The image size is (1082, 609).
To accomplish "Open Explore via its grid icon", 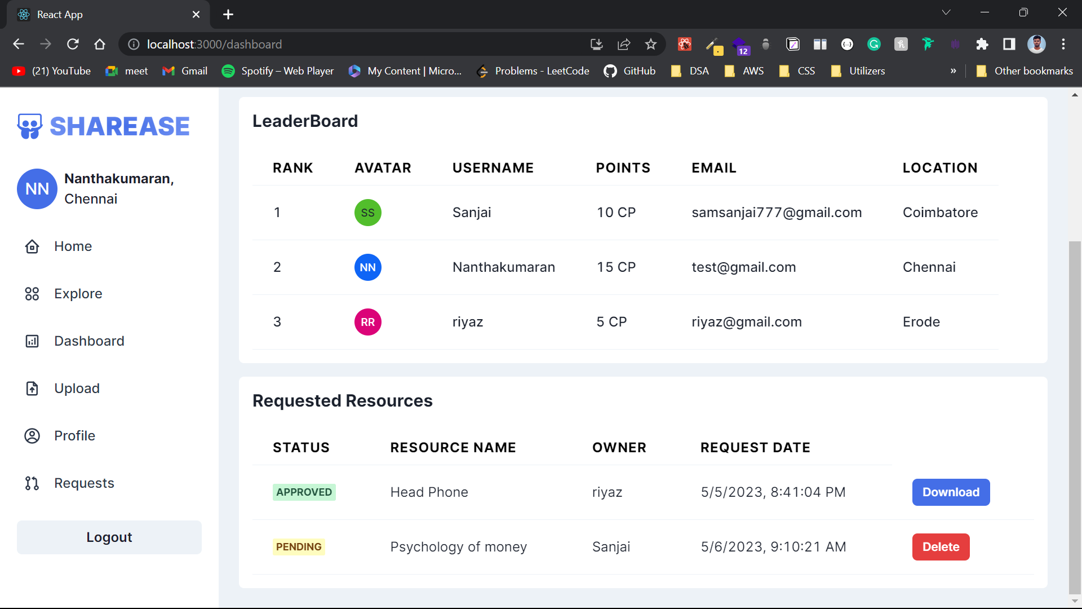I will pyautogui.click(x=32, y=294).
